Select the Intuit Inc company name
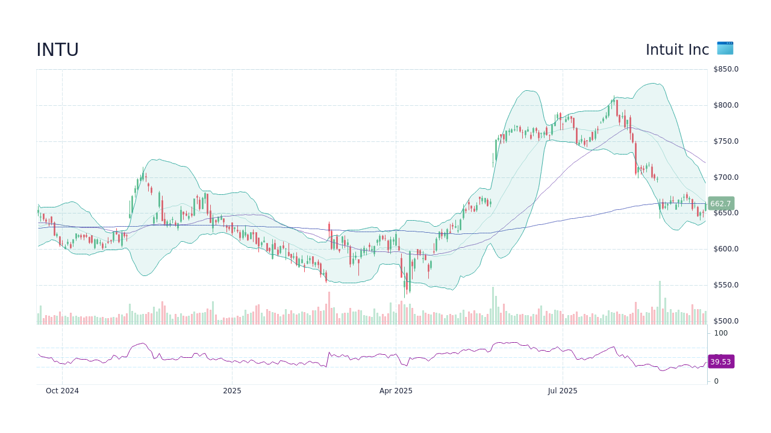771x433 pixels. click(677, 49)
